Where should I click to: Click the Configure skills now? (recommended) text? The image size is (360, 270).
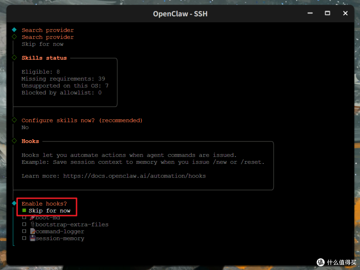point(82,121)
